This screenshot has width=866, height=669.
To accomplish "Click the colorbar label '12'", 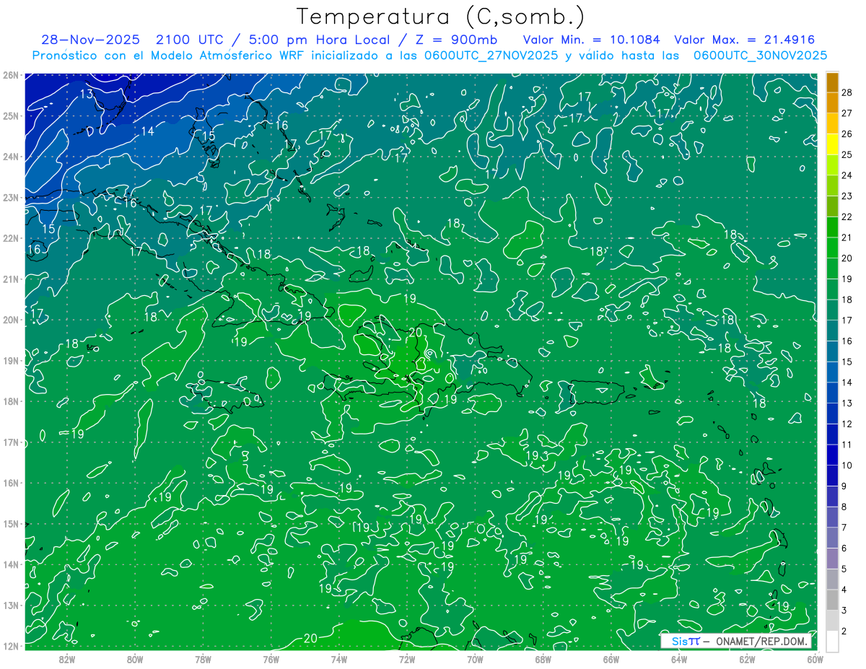I will (x=847, y=424).
